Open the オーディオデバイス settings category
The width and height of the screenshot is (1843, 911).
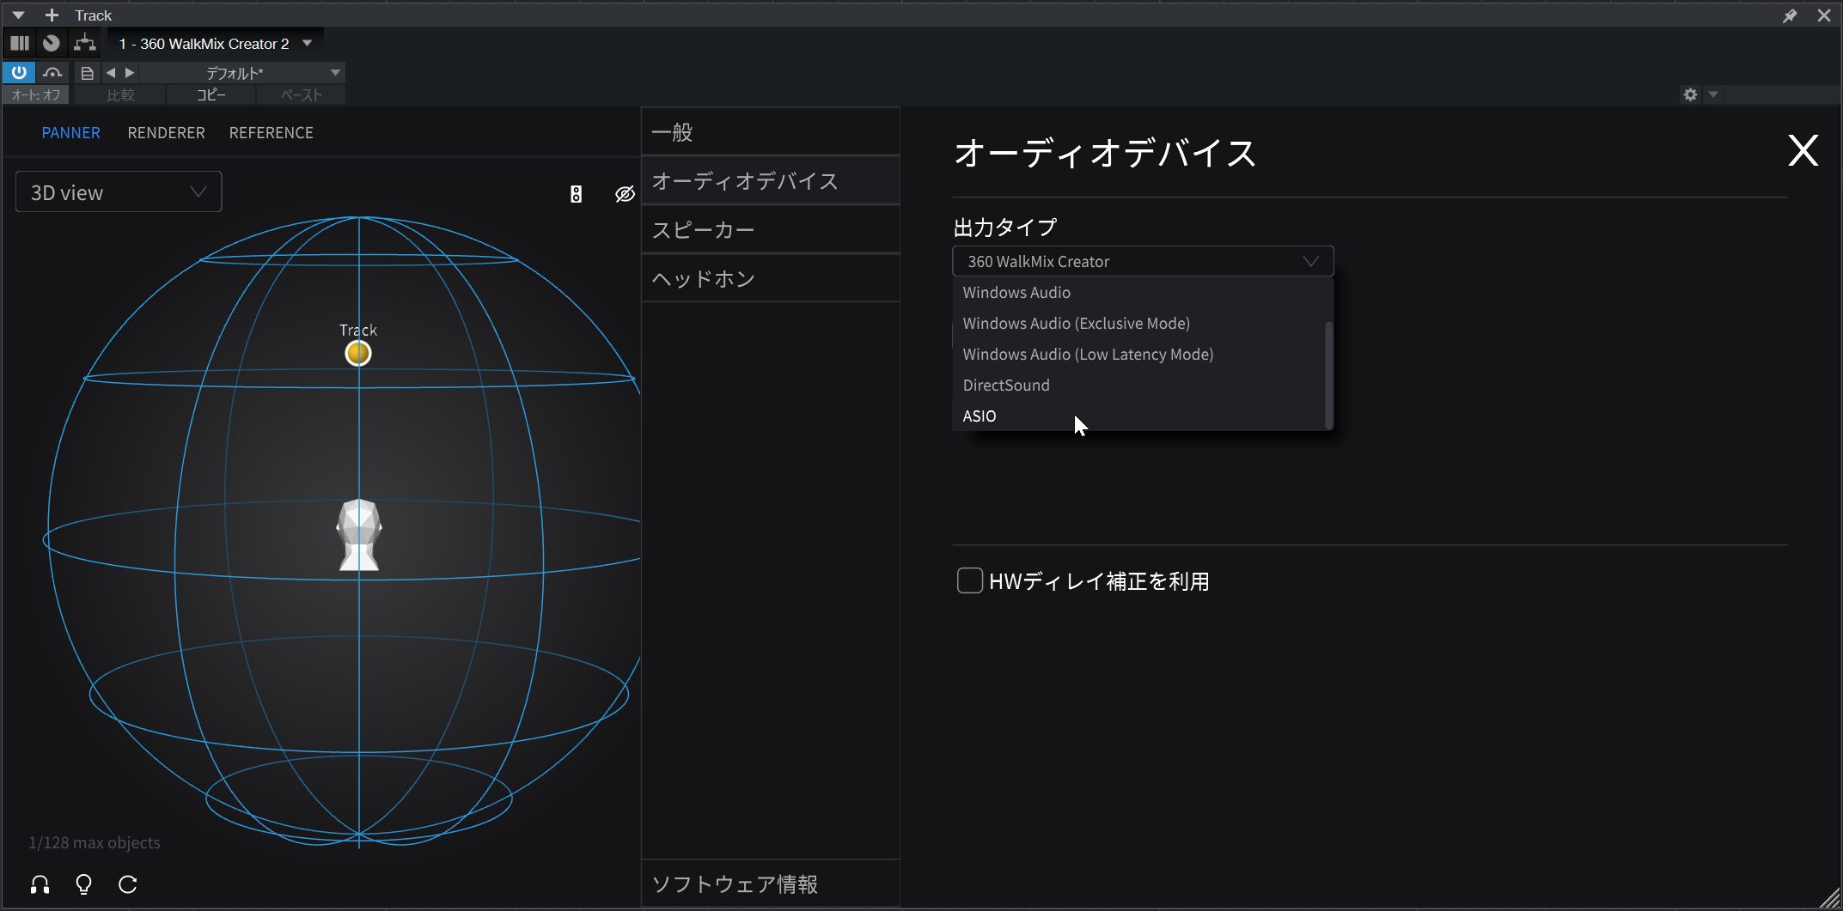click(771, 181)
